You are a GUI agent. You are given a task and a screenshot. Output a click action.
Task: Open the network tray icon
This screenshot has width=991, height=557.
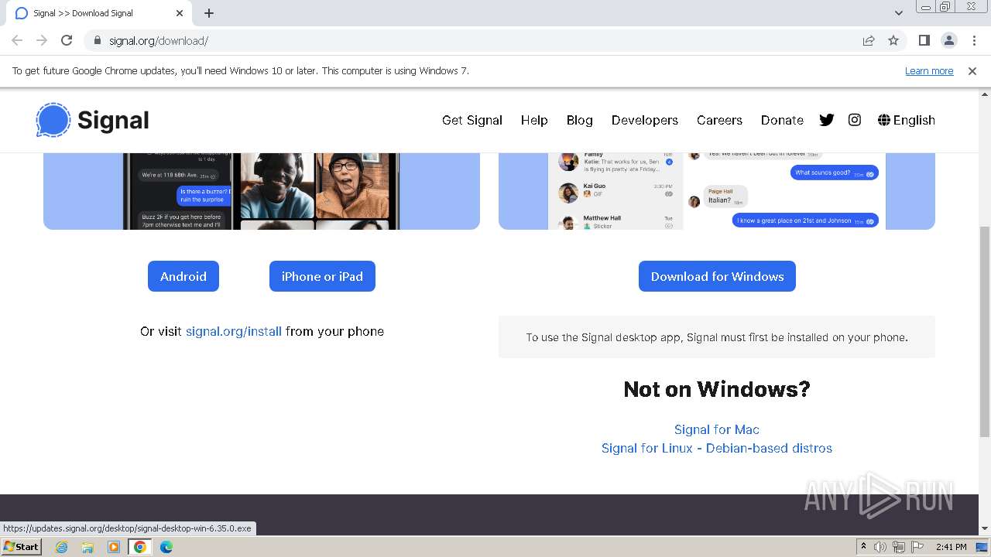899,547
